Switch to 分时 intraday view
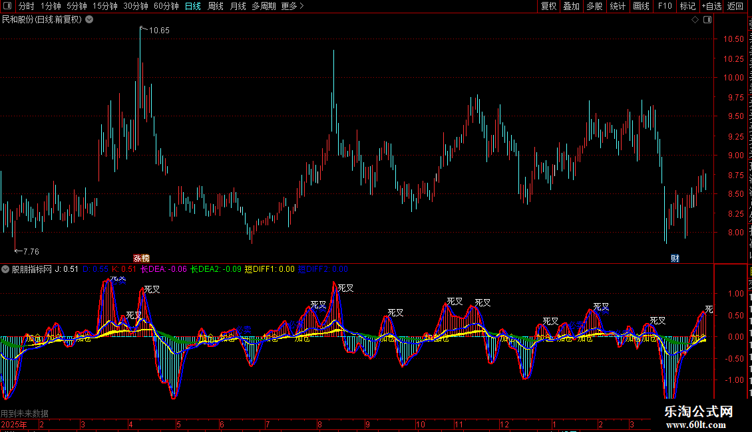 [27, 6]
